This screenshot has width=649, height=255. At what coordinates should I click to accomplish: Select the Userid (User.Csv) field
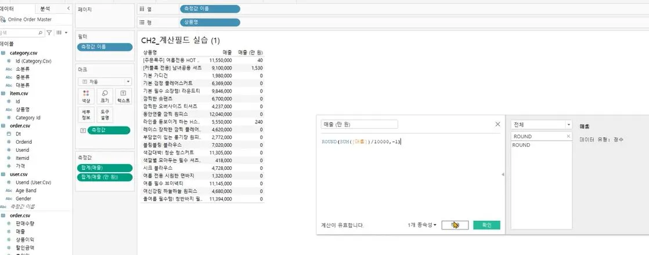click(33, 182)
